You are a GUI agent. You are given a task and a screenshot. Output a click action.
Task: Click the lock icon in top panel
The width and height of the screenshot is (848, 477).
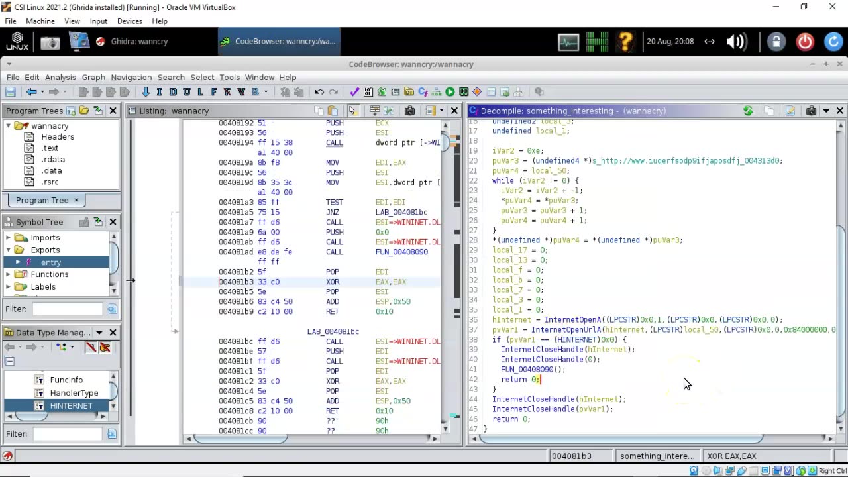coord(776,42)
